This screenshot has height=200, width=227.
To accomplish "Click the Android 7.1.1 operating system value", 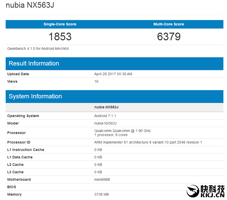I will pyautogui.click(x=105, y=116).
